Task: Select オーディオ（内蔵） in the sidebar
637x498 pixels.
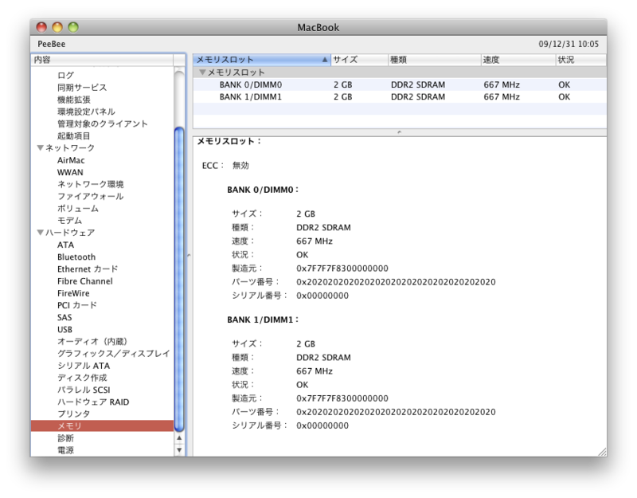Action: click(92, 342)
